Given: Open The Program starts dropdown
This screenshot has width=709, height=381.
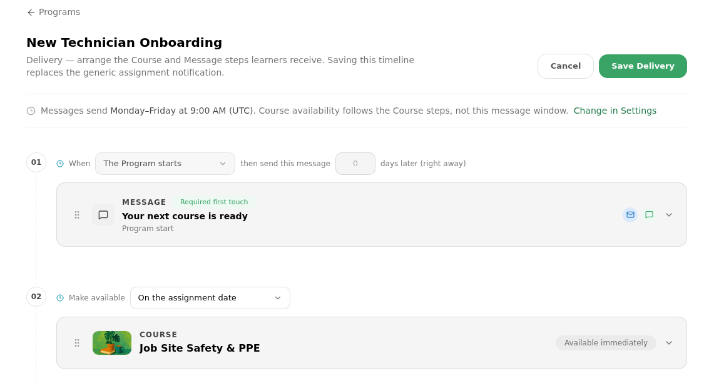Looking at the screenshot, I should point(165,164).
